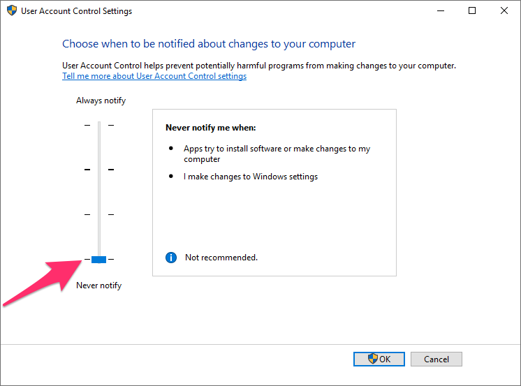Image resolution: width=521 pixels, height=386 pixels.
Task: Minimize the User Account Control Settings window
Action: tap(441, 10)
